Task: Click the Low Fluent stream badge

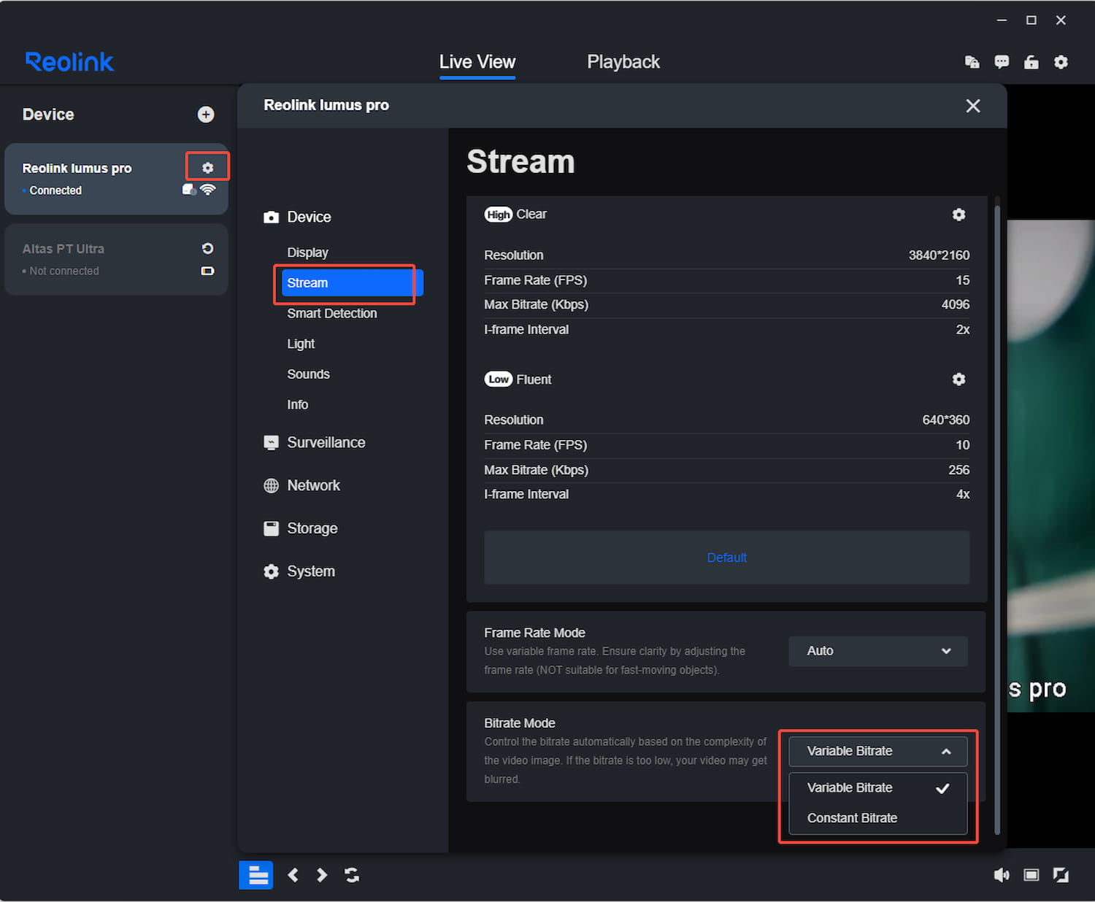Action: coord(499,379)
